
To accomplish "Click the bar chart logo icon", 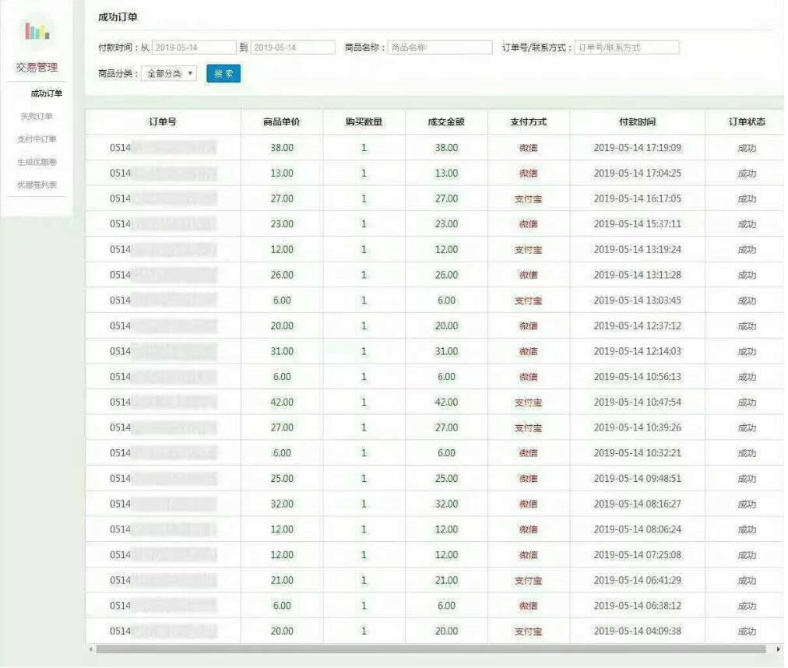I will pyautogui.click(x=37, y=31).
